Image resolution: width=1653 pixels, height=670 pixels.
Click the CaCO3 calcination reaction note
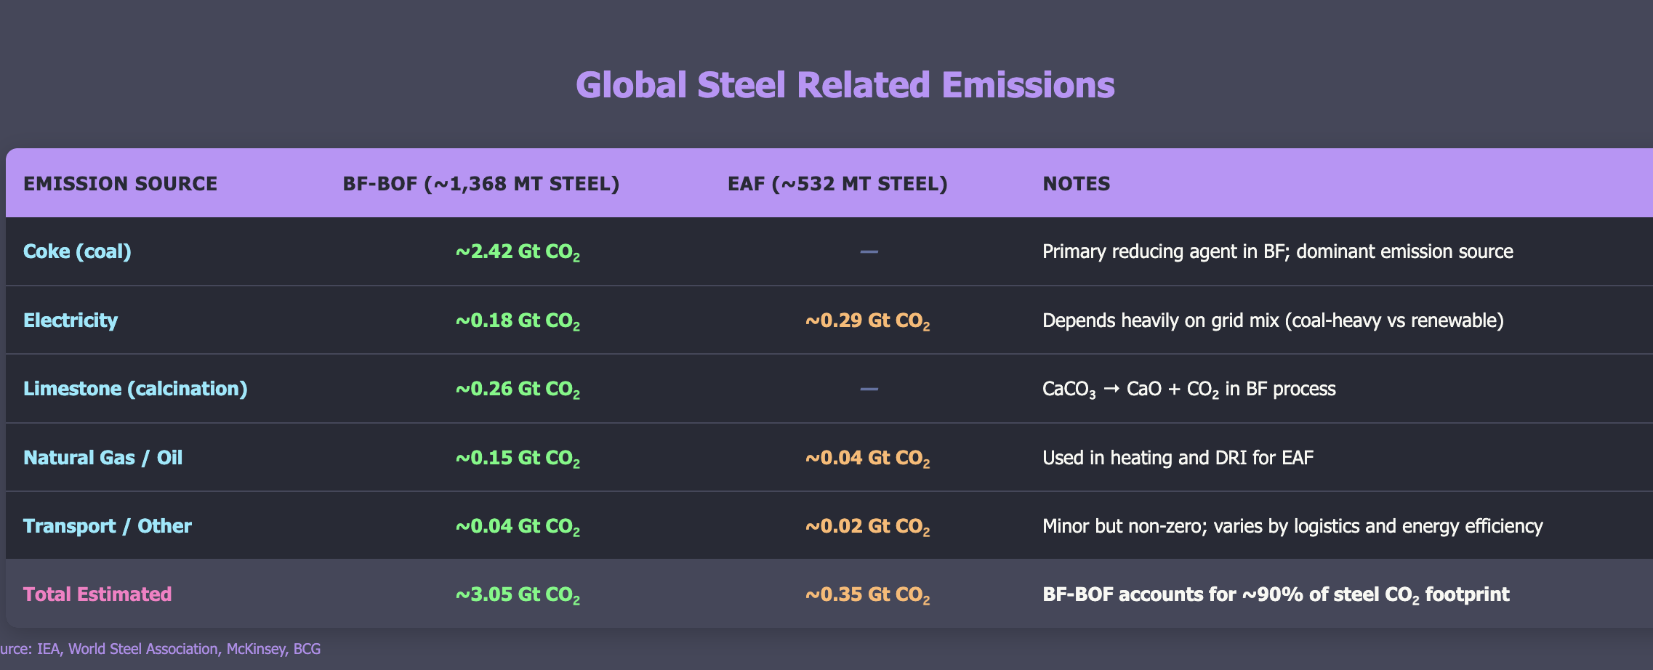1189,390
